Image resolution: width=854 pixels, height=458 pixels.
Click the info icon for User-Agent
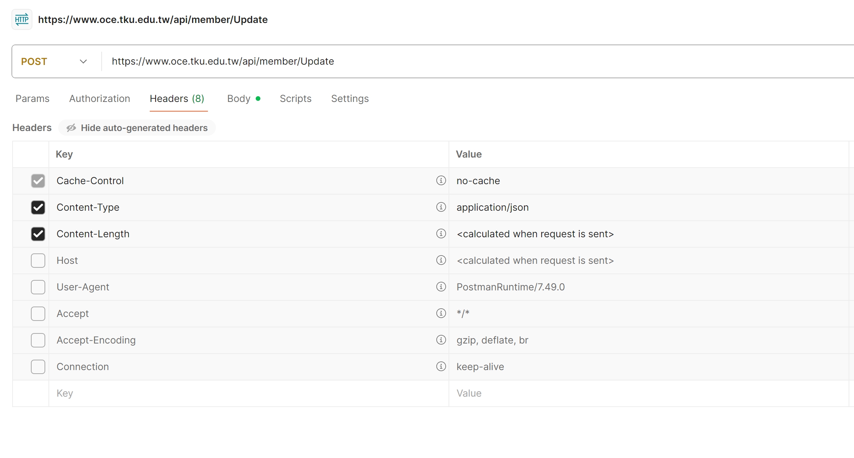pyautogui.click(x=441, y=287)
